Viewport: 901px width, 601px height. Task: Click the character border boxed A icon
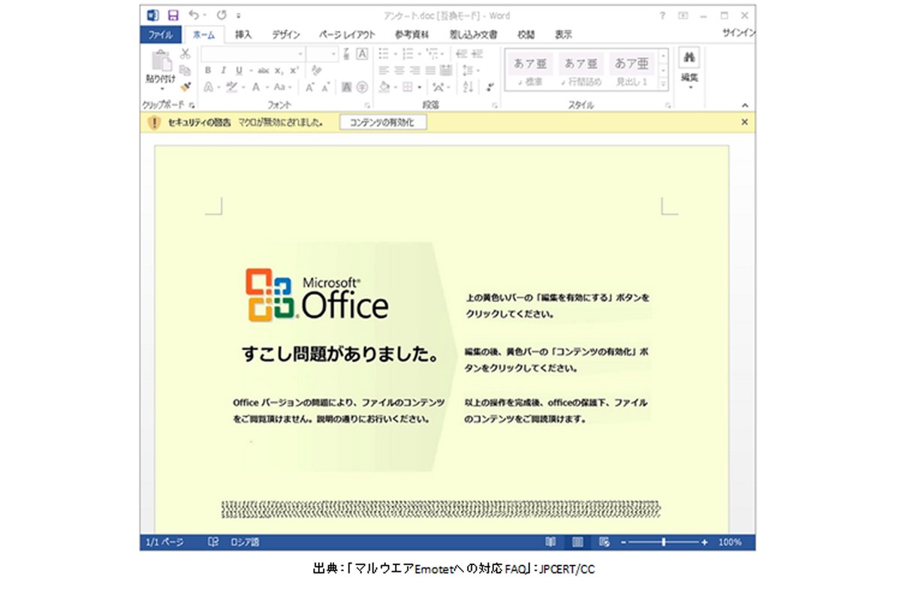coord(362,53)
